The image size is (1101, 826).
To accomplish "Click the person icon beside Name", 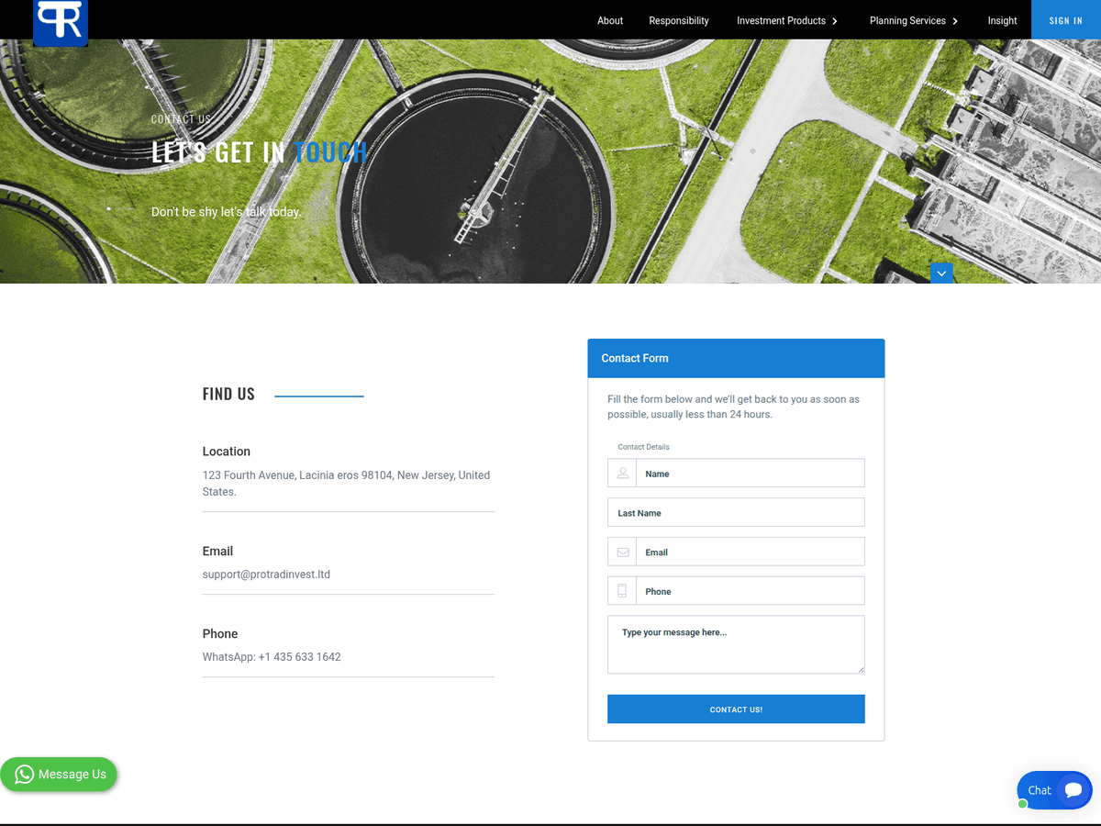I will click(622, 474).
